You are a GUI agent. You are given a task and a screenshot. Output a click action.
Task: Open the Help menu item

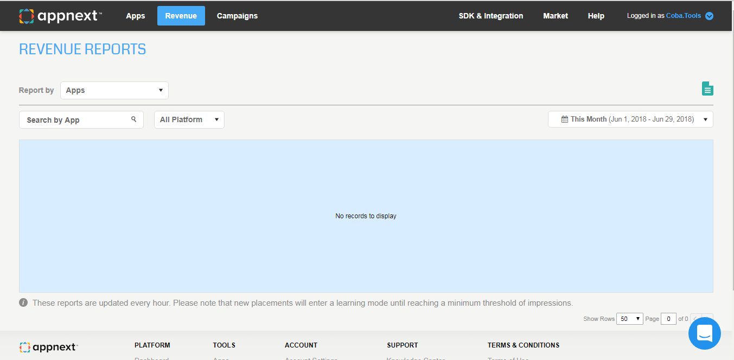coord(596,16)
